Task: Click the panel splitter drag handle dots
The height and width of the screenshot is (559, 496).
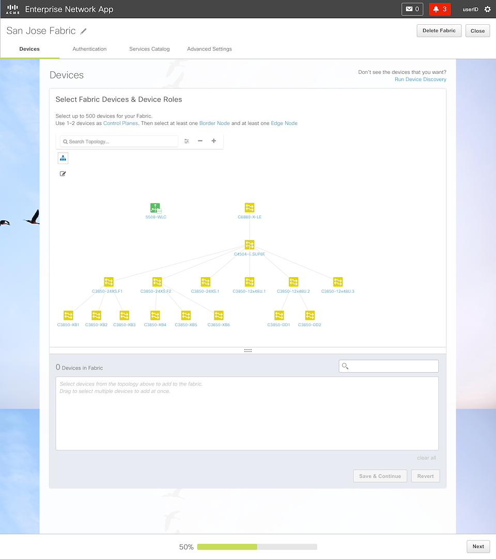Action: pos(248,350)
